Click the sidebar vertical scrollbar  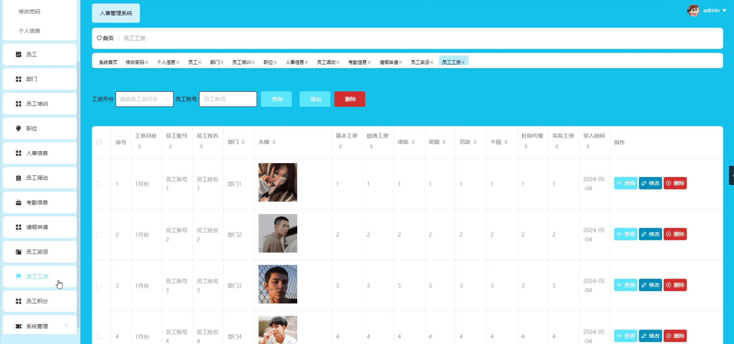tap(78, 194)
